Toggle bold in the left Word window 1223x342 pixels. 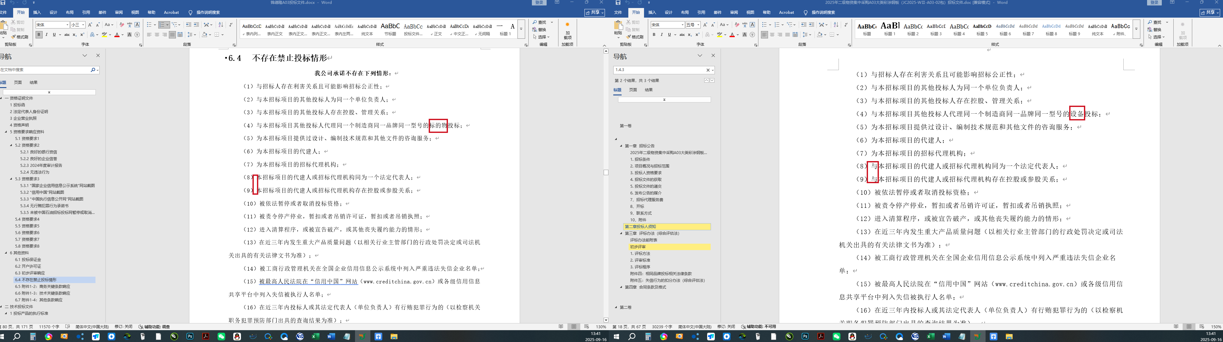pyautogui.click(x=39, y=35)
